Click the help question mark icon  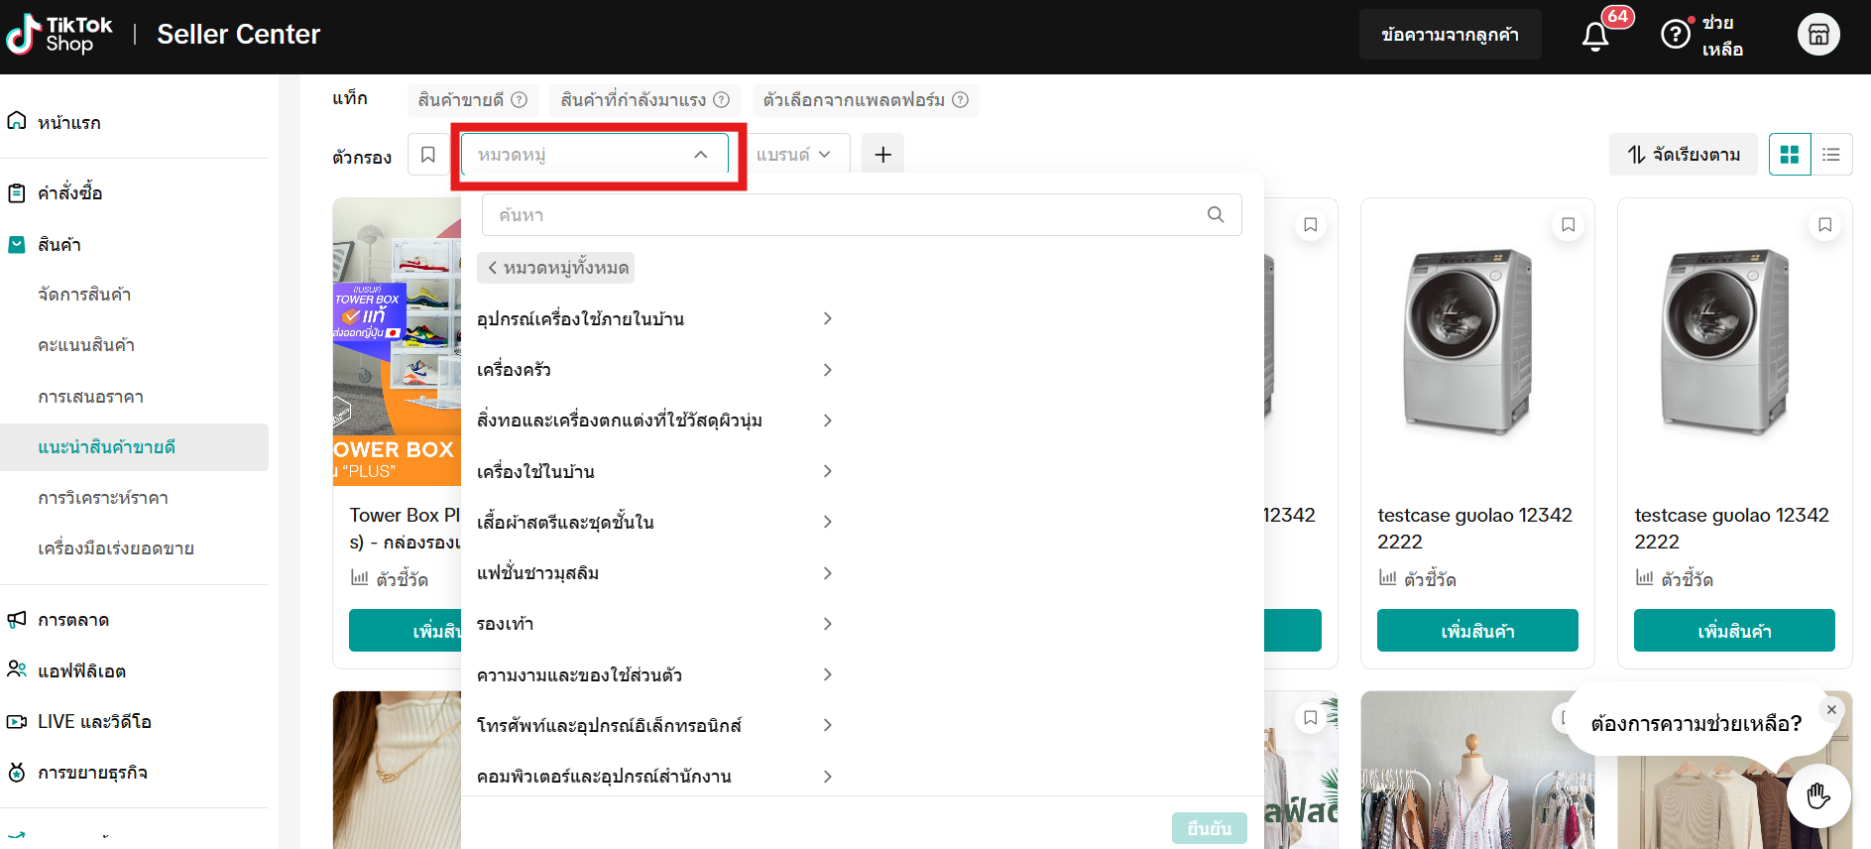pyautogui.click(x=1675, y=35)
